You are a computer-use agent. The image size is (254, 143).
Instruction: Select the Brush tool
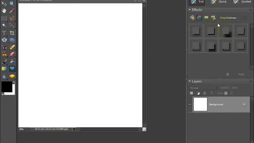[4, 62]
